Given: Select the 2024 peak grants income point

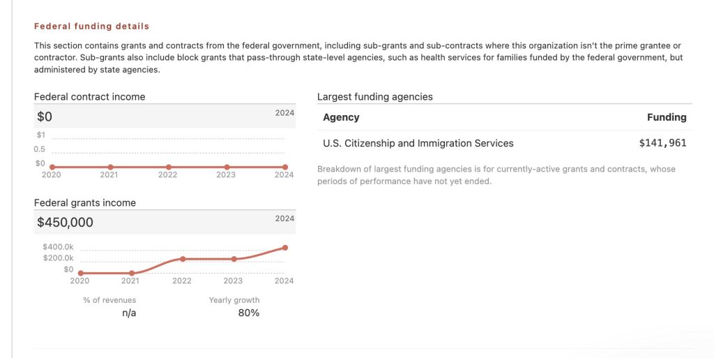Looking at the screenshot, I should click(284, 248).
